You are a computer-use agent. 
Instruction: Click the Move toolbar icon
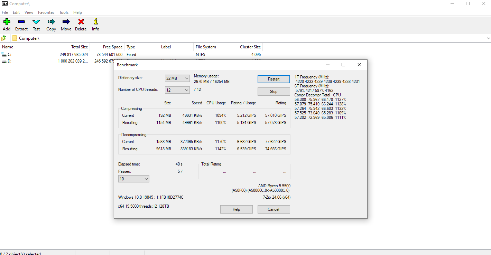click(66, 22)
